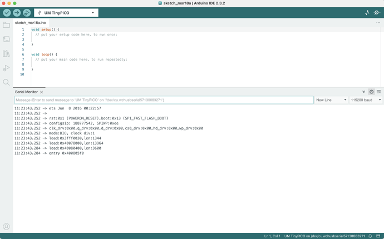Screen dimensions: 384x239
Task: Click line number 5 in gutter
Action: (x=23, y=49)
